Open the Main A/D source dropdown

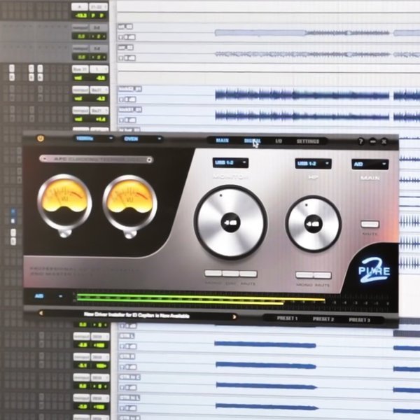click(x=370, y=164)
